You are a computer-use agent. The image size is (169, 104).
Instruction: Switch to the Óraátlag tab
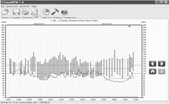(x=57, y=17)
